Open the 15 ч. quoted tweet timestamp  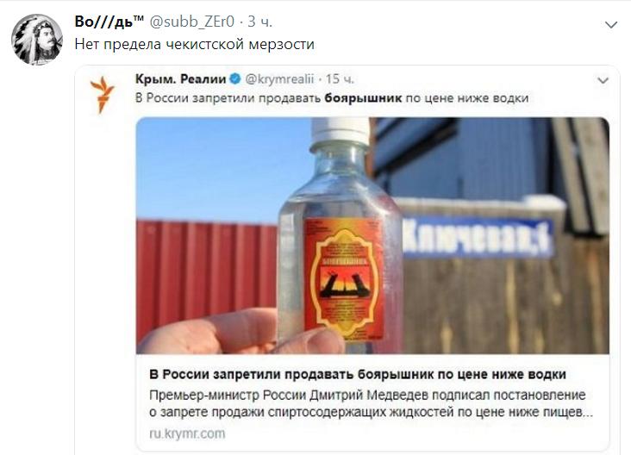340,79
